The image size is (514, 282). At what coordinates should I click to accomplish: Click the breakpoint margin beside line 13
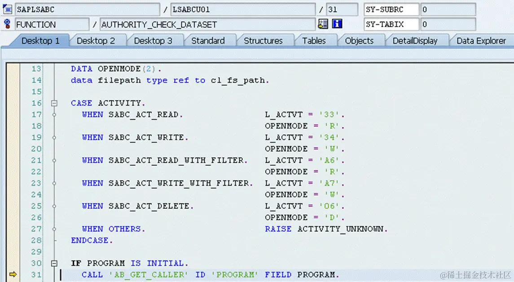click(x=13, y=69)
